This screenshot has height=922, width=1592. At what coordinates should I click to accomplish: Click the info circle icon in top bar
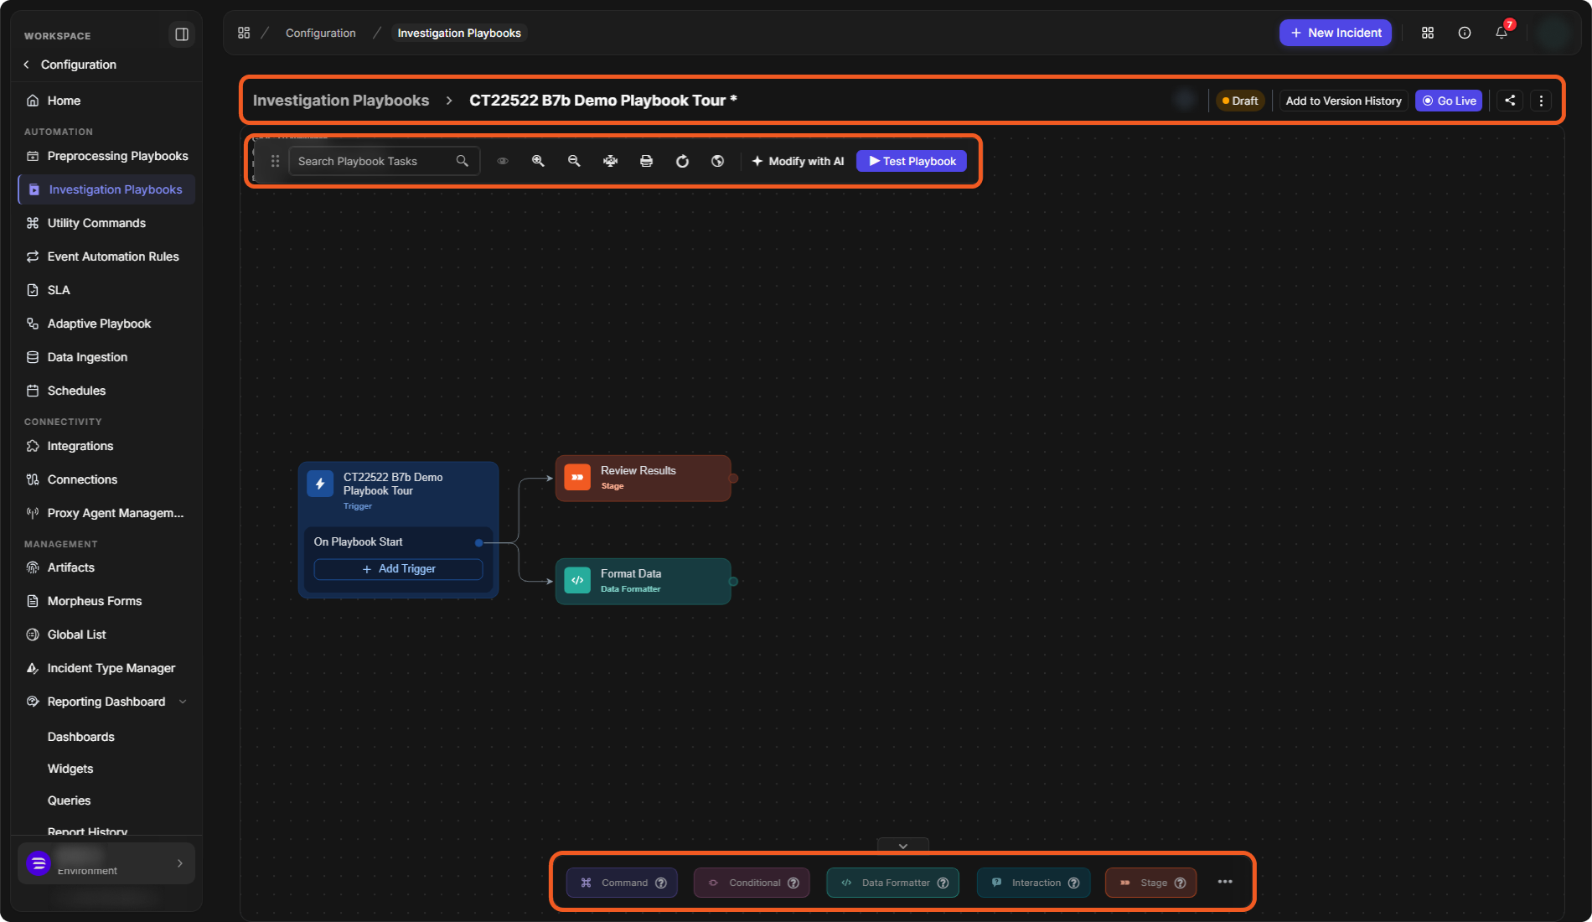coord(1465,33)
